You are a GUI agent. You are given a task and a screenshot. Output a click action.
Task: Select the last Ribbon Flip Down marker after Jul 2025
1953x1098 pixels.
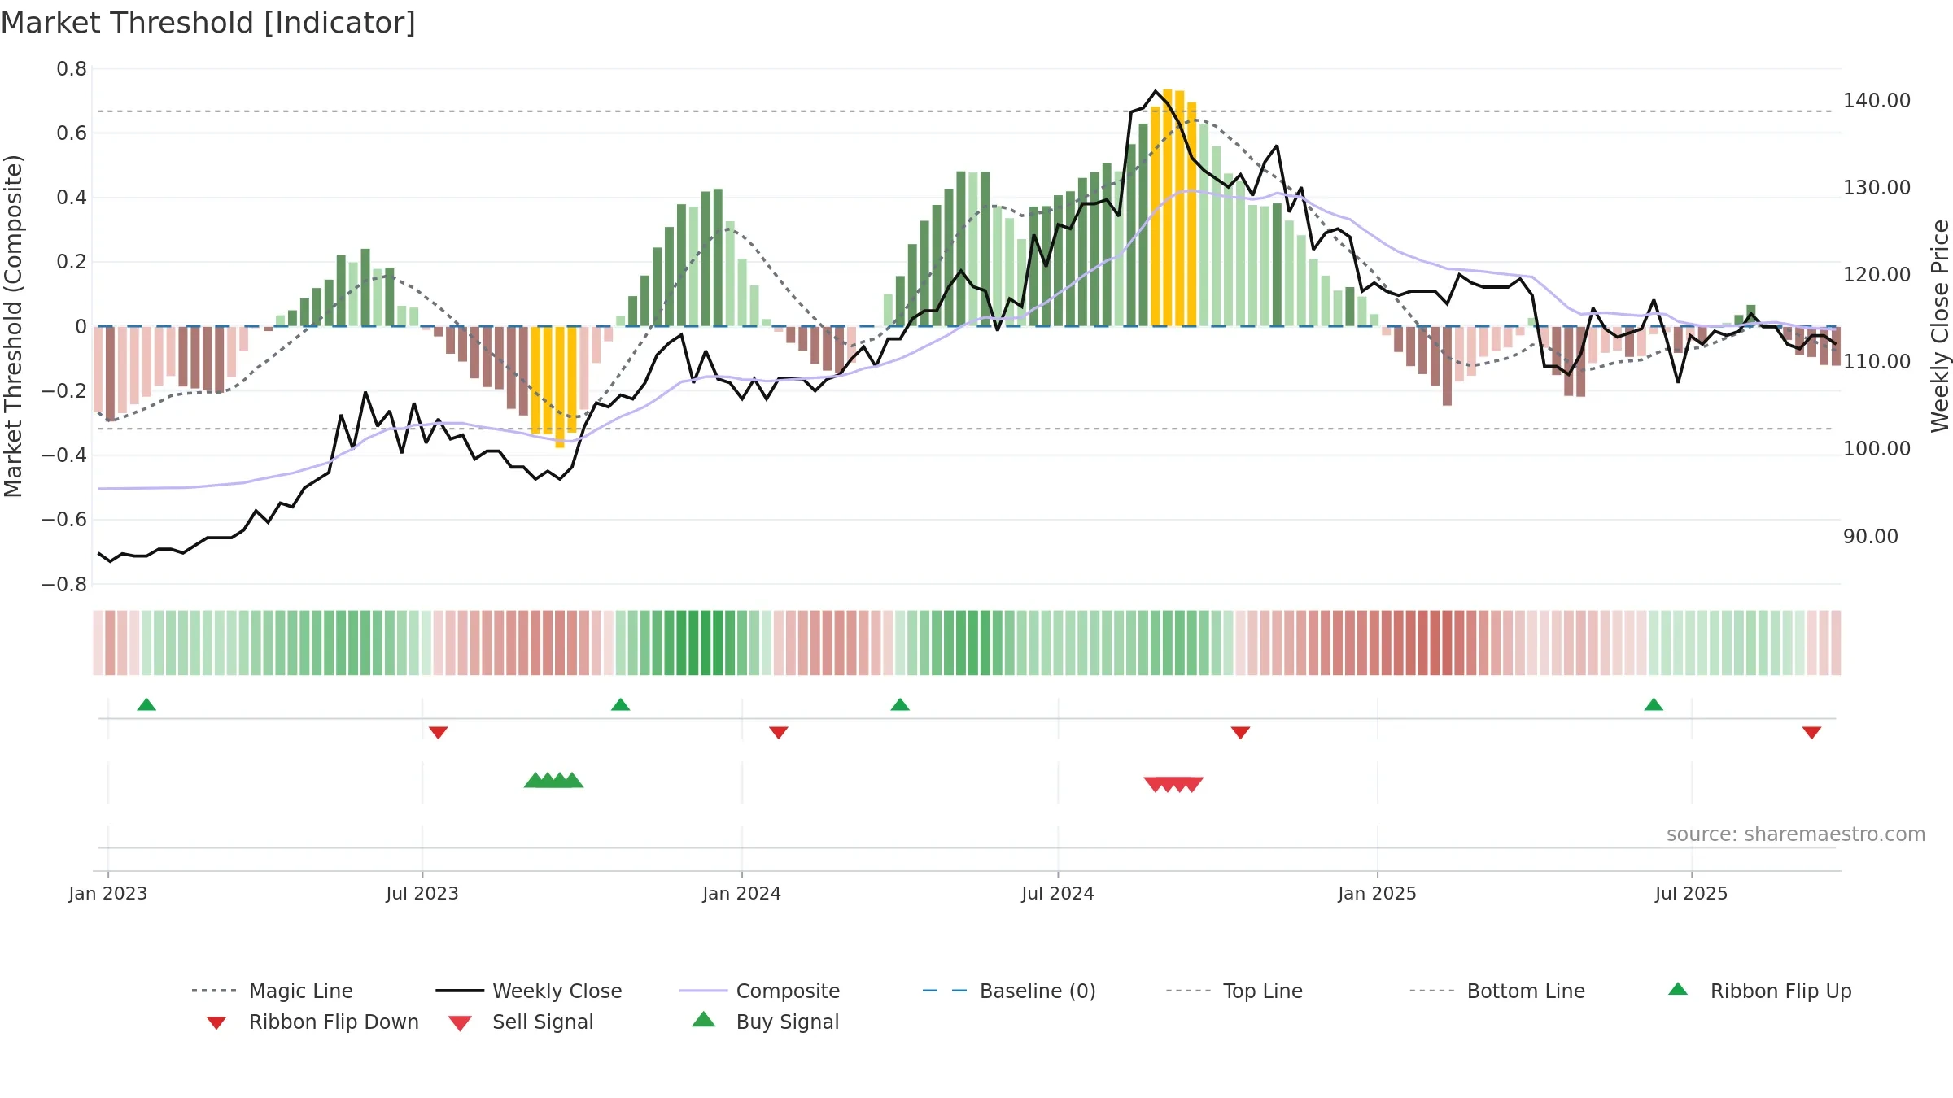click(1811, 733)
